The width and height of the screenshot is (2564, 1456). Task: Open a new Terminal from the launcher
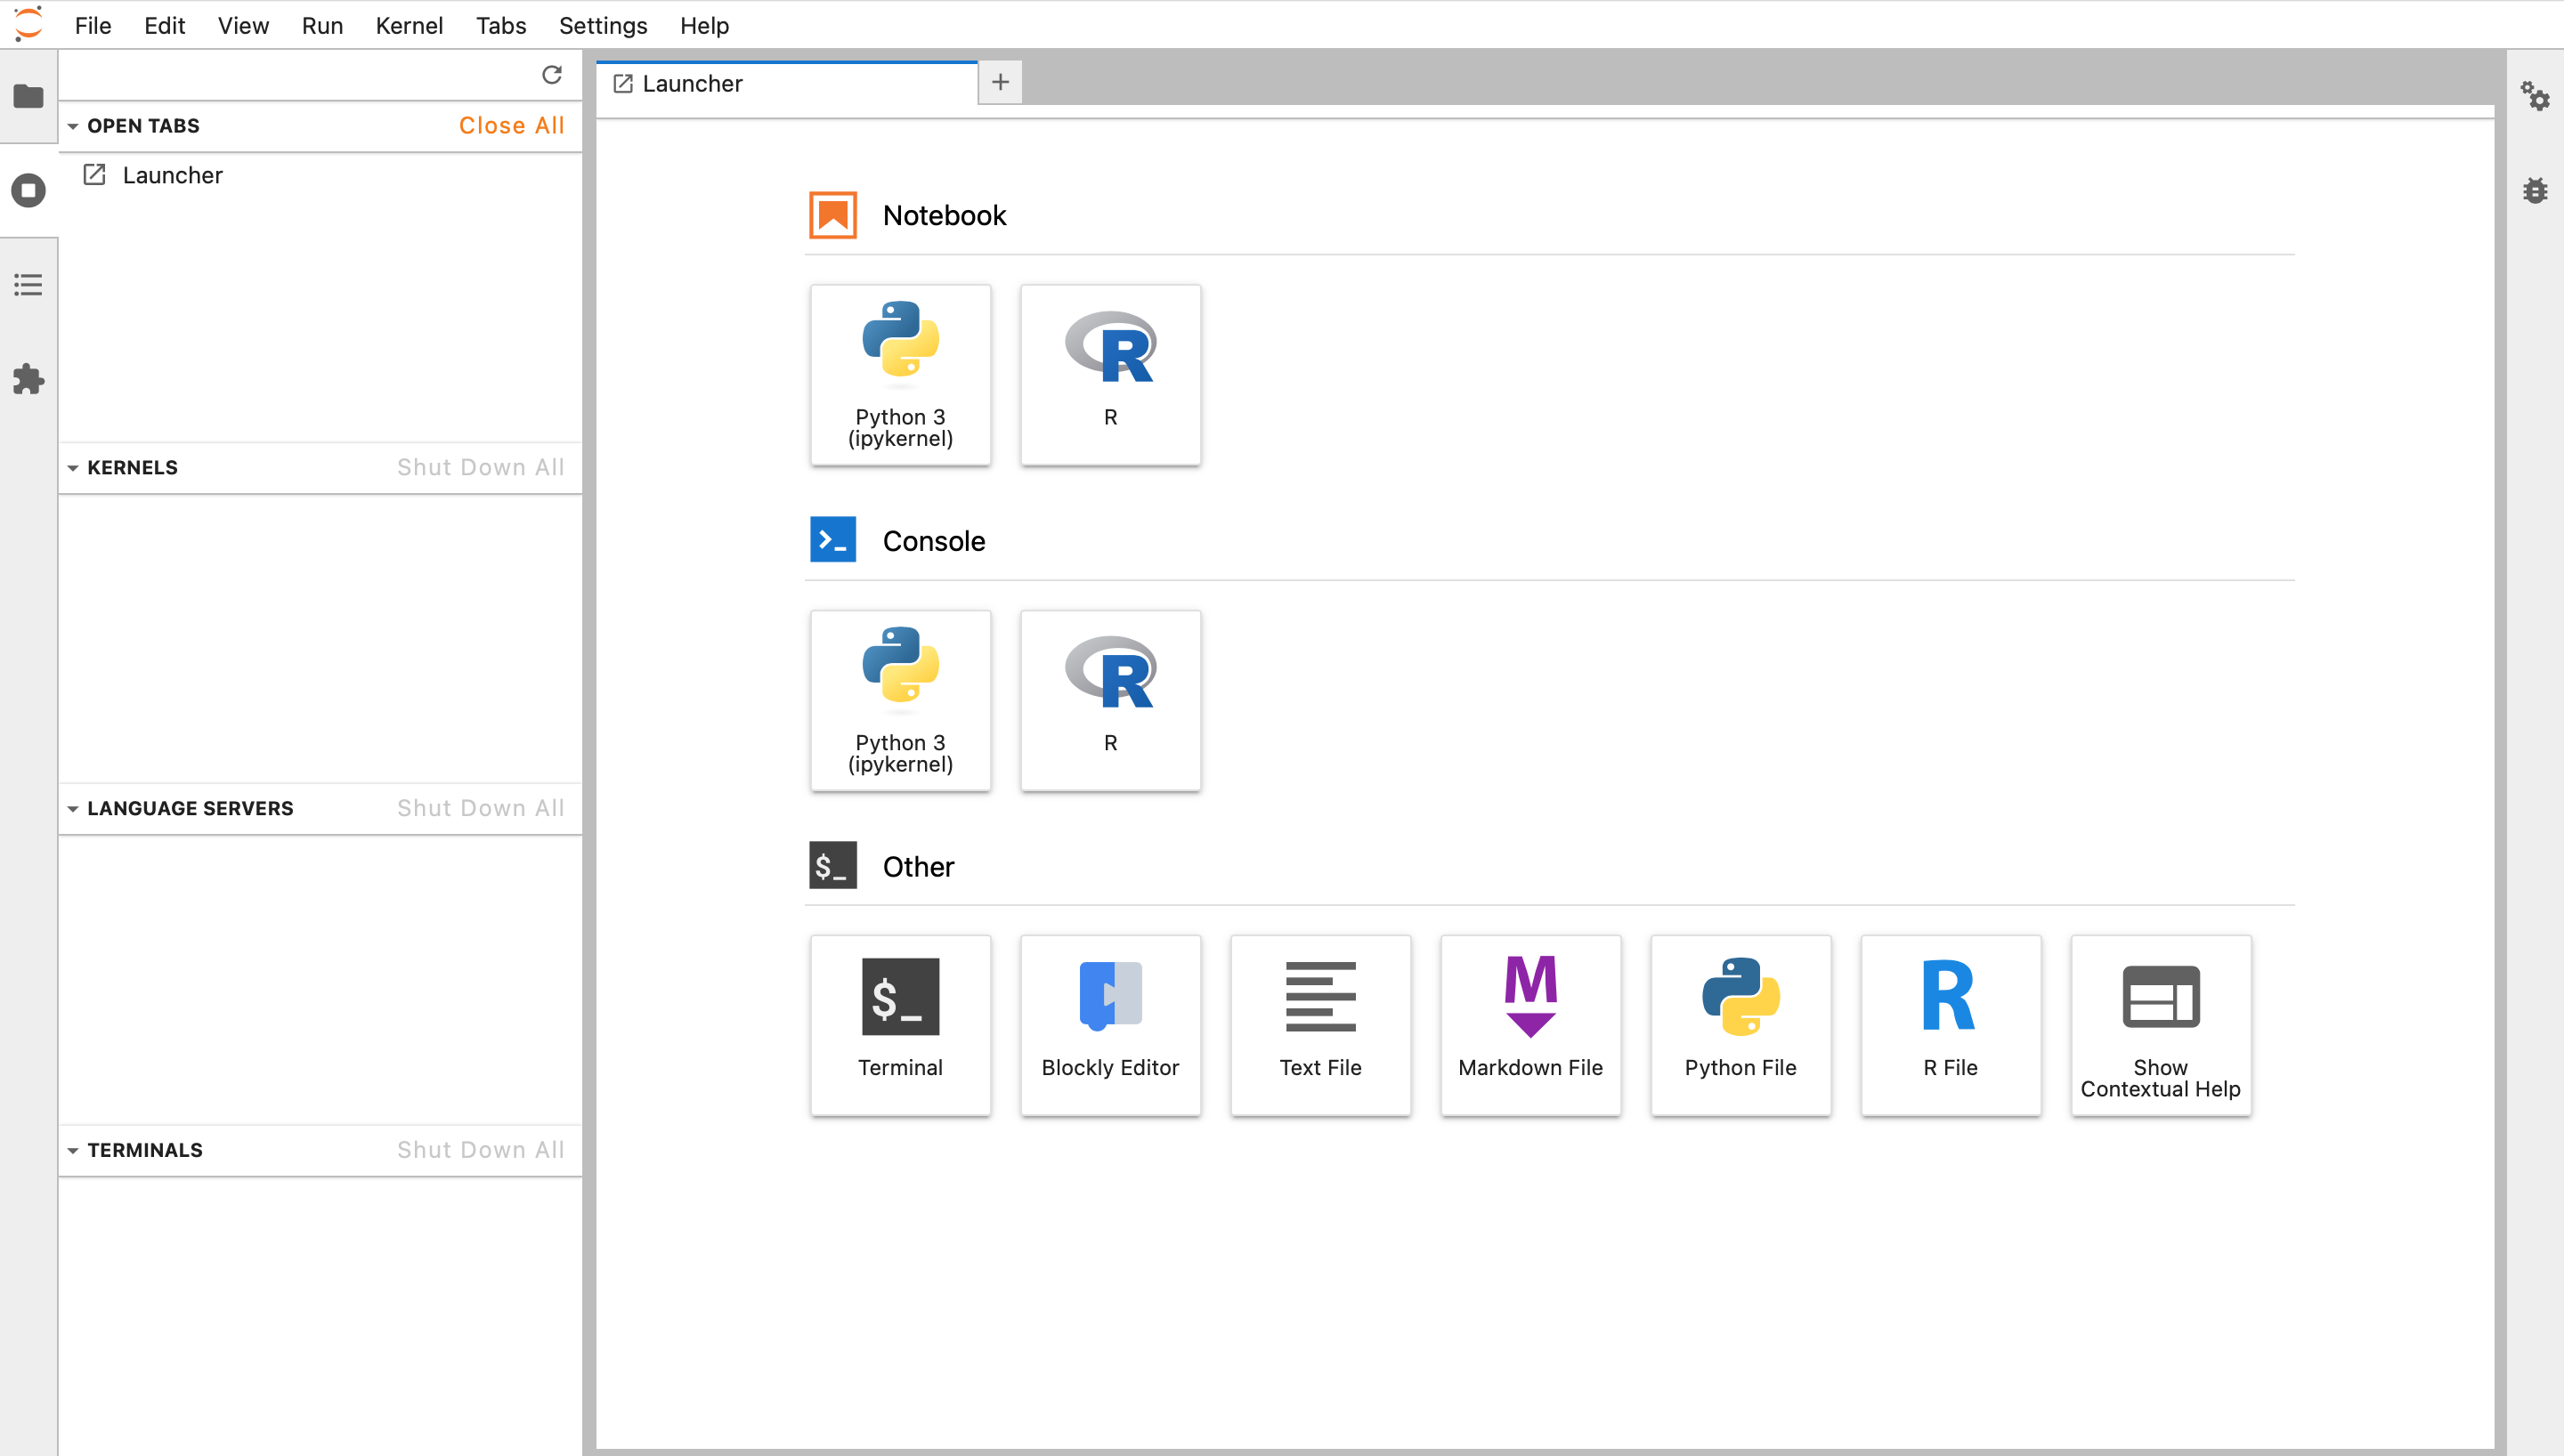(900, 1025)
